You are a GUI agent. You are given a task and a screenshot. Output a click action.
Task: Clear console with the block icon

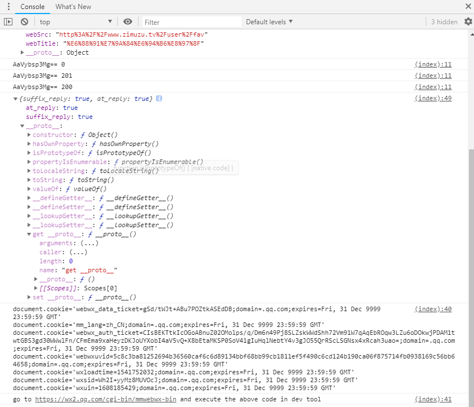click(24, 22)
